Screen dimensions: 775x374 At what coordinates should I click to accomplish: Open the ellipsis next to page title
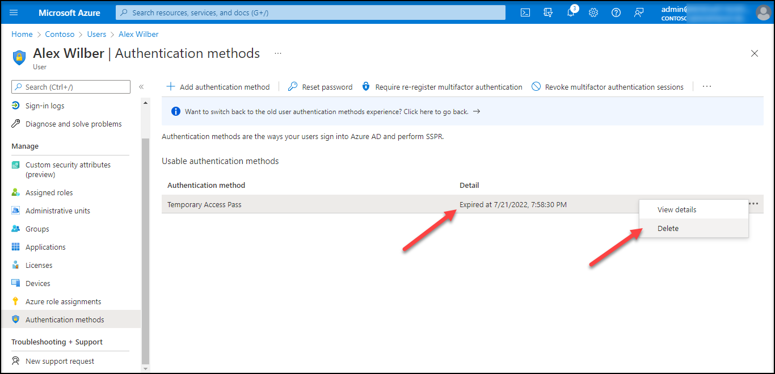[x=278, y=53]
